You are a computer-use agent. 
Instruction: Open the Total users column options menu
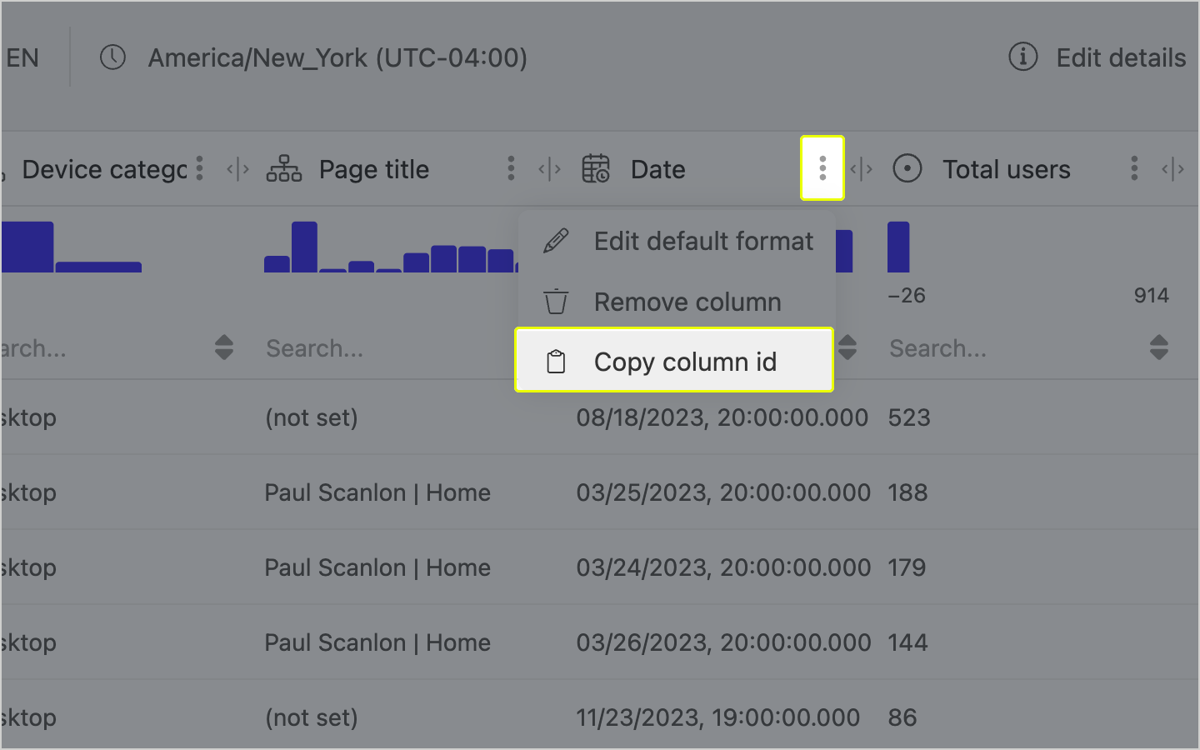(1134, 168)
